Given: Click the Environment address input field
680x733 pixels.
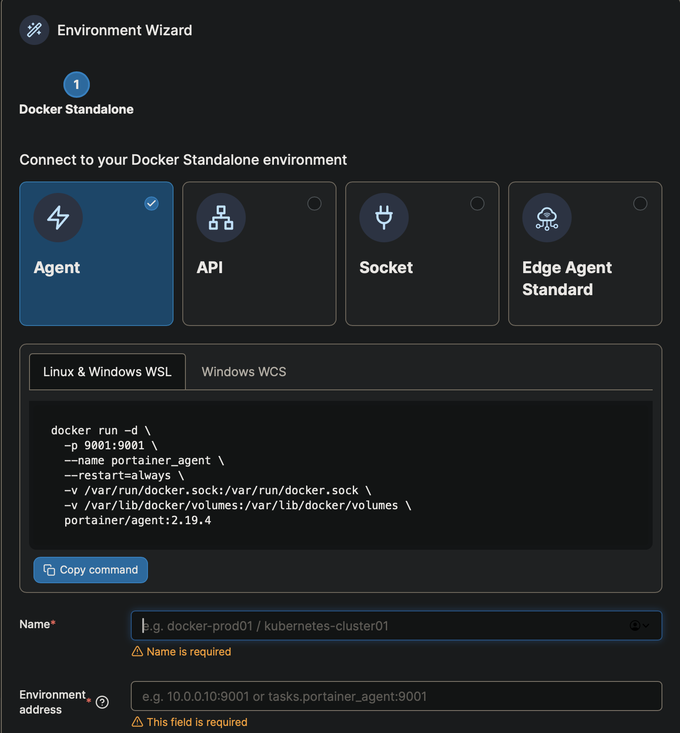Looking at the screenshot, I should pyautogui.click(x=396, y=696).
